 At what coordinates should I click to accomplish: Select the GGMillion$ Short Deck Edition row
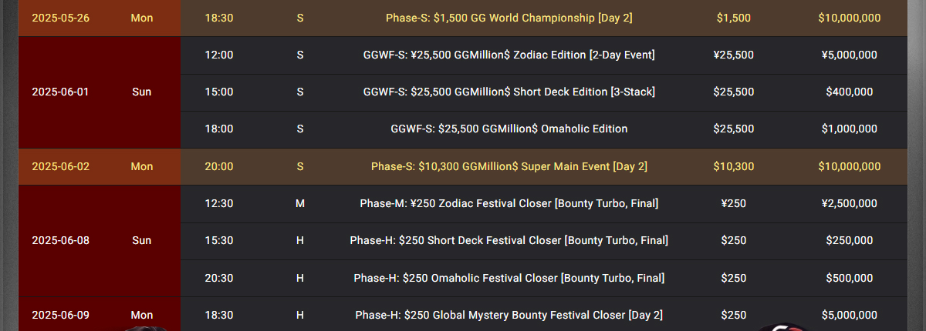(x=509, y=92)
